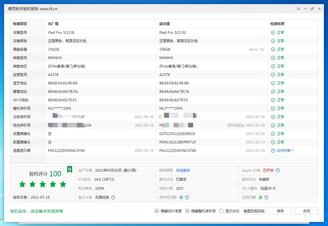Click the Hynix TLC text
This screenshot has width=328, height=226.
point(257,50)
